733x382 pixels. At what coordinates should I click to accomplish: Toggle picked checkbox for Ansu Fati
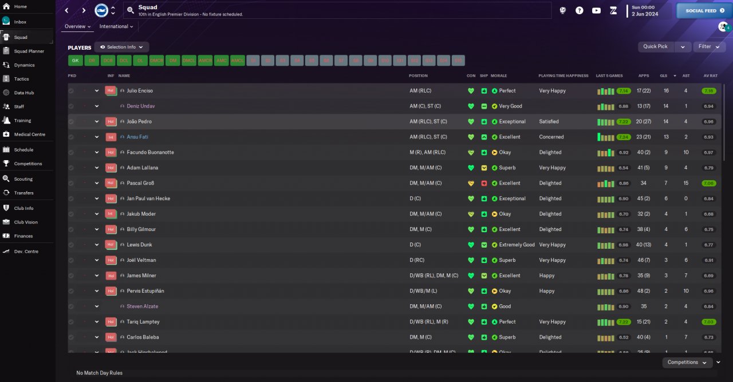tap(71, 137)
